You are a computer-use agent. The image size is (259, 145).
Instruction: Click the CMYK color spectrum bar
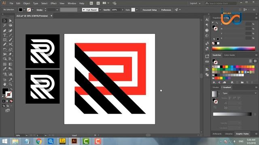click(x=234, y=48)
